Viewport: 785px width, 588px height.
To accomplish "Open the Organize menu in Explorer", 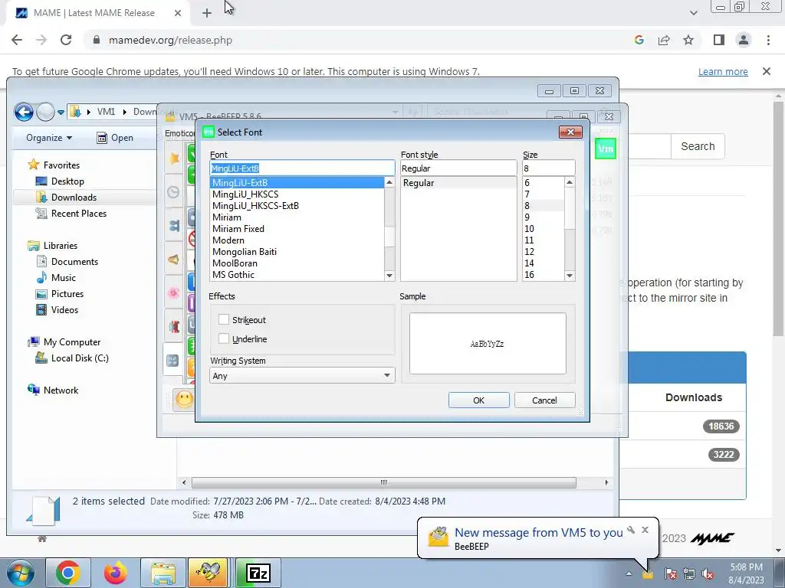I will 49,138.
